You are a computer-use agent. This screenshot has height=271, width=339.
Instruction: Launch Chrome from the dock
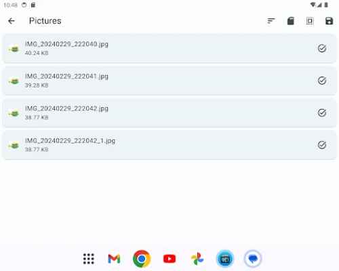142,259
